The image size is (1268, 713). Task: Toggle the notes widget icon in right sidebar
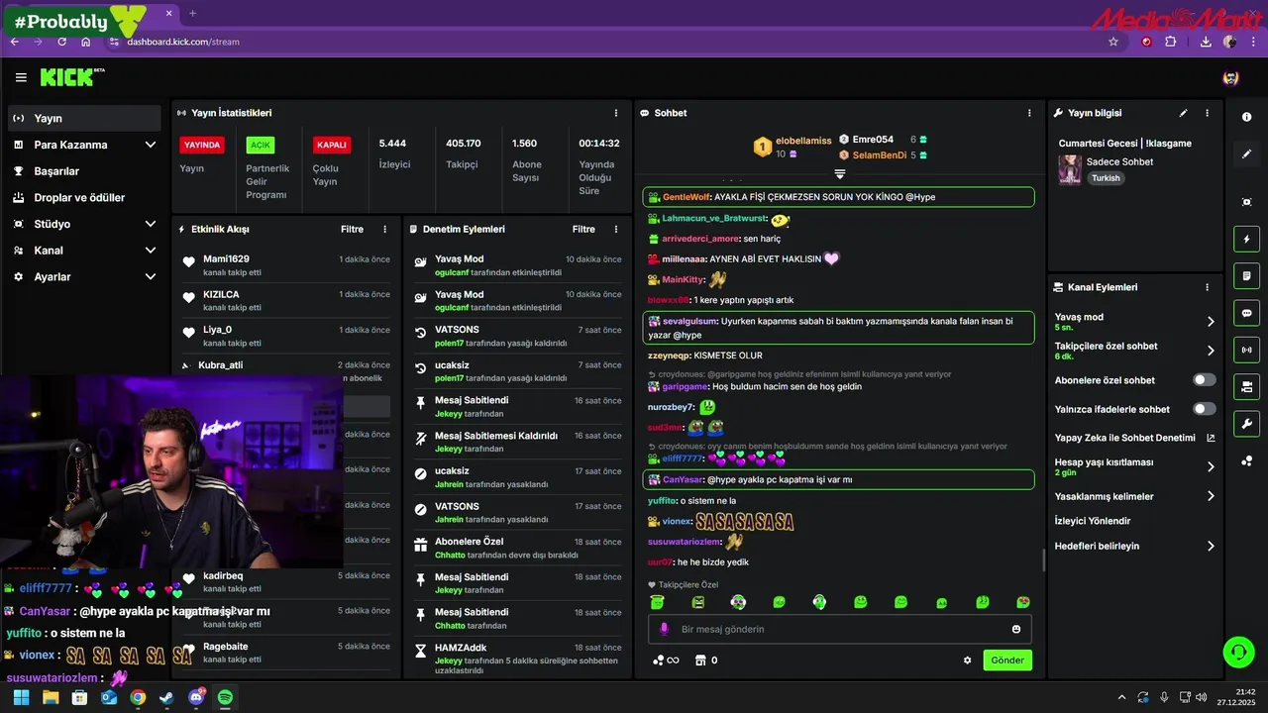1246,275
